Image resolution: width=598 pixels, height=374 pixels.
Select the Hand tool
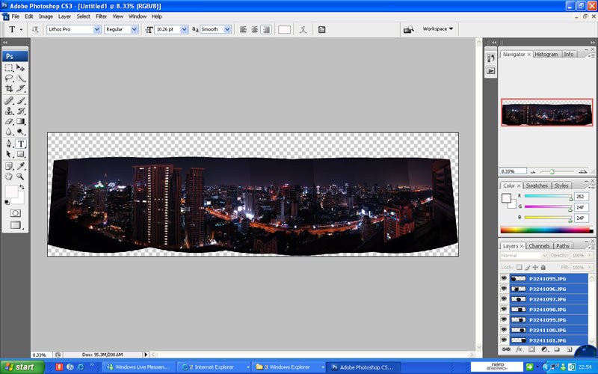[9, 177]
